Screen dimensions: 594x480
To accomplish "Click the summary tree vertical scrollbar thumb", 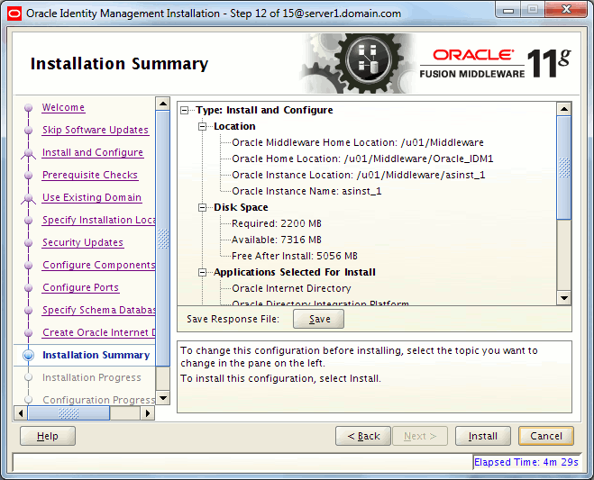I will 564,168.
